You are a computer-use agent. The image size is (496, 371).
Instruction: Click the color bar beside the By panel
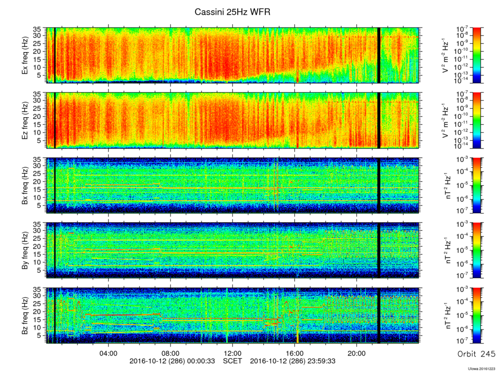coord(477,250)
